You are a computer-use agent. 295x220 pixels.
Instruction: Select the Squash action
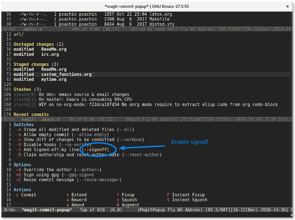[x=129, y=200]
